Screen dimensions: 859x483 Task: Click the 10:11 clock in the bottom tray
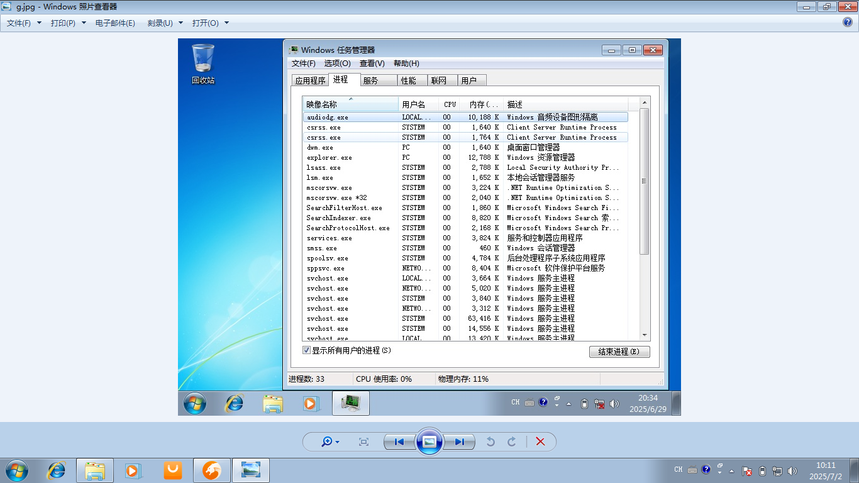(x=826, y=470)
